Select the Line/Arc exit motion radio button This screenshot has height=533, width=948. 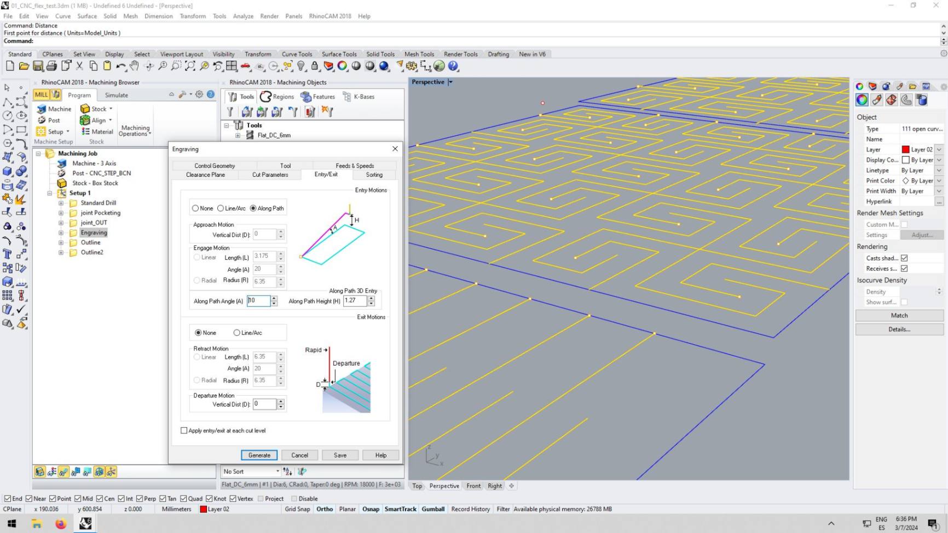[x=237, y=333]
